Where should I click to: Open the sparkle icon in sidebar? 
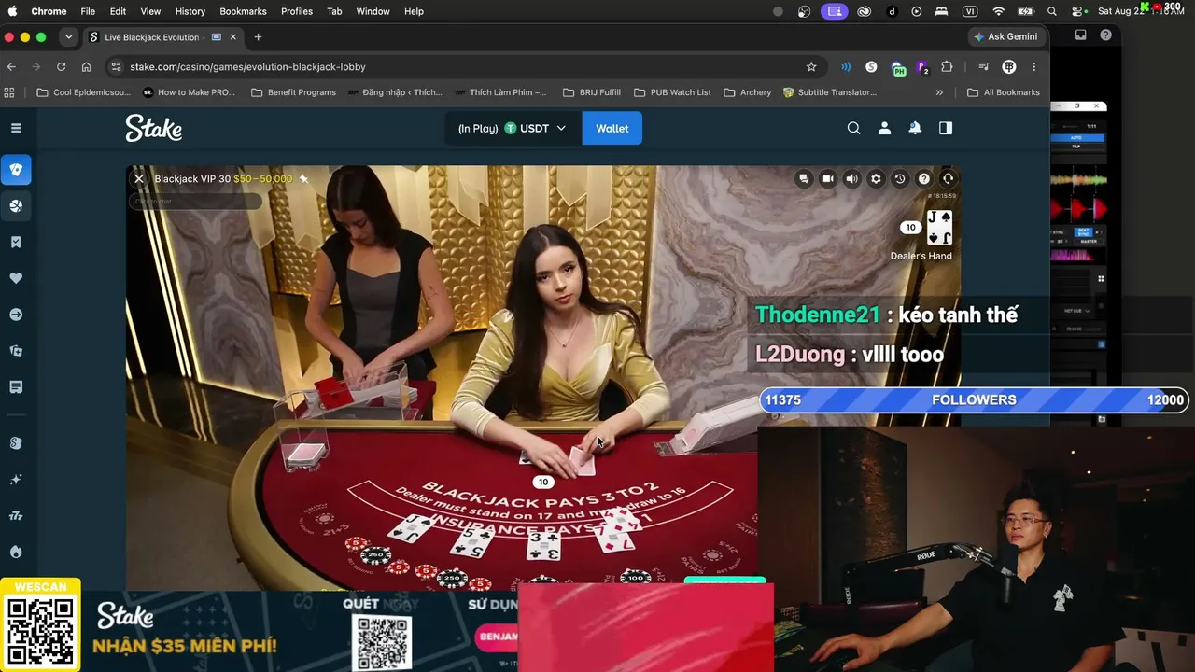tap(16, 479)
